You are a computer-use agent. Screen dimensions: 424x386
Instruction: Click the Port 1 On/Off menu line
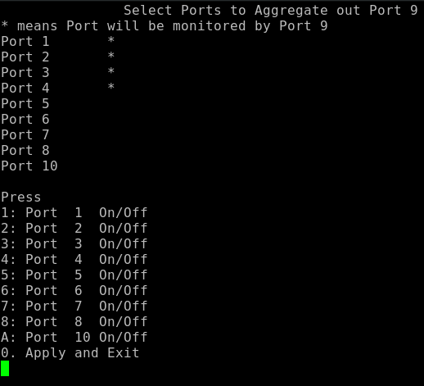coord(74,212)
